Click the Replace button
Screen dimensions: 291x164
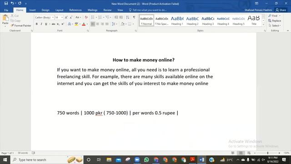[275, 20]
